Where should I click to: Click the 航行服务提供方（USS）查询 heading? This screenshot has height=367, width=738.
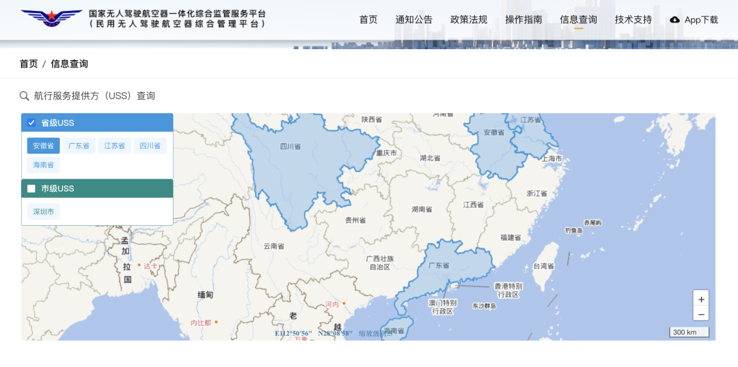coord(94,96)
